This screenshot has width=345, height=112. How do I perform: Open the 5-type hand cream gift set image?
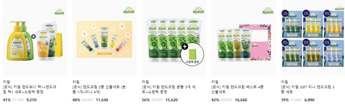[x=104, y=38]
